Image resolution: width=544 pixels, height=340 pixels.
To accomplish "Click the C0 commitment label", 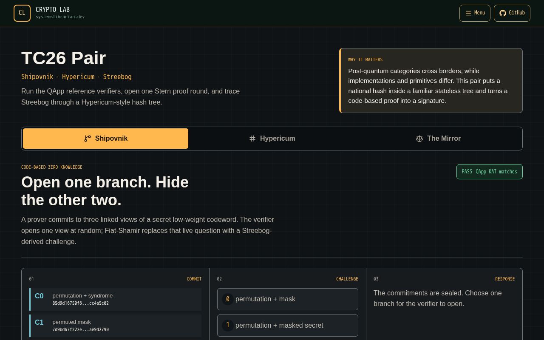I will [39, 296].
